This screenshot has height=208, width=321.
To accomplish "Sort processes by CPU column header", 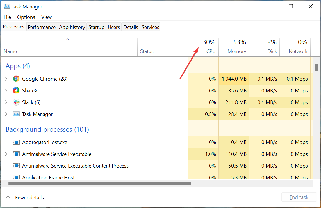I will click(203, 47).
